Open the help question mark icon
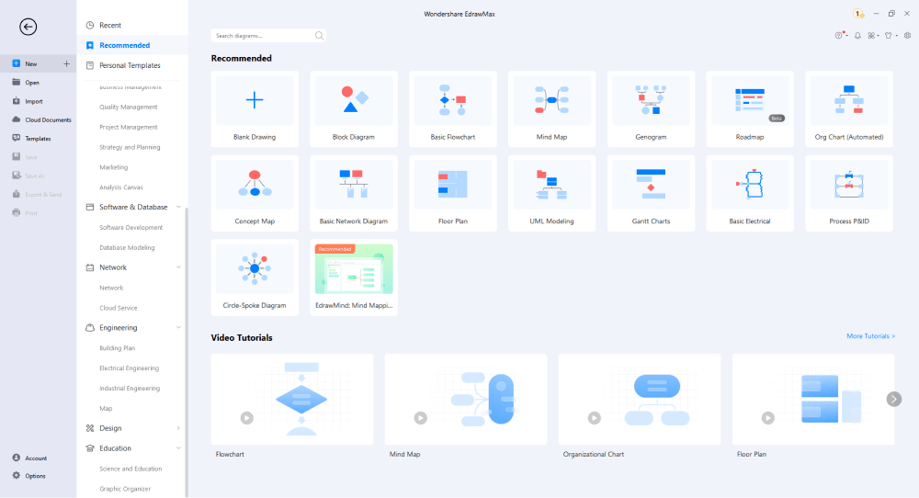 [x=839, y=35]
